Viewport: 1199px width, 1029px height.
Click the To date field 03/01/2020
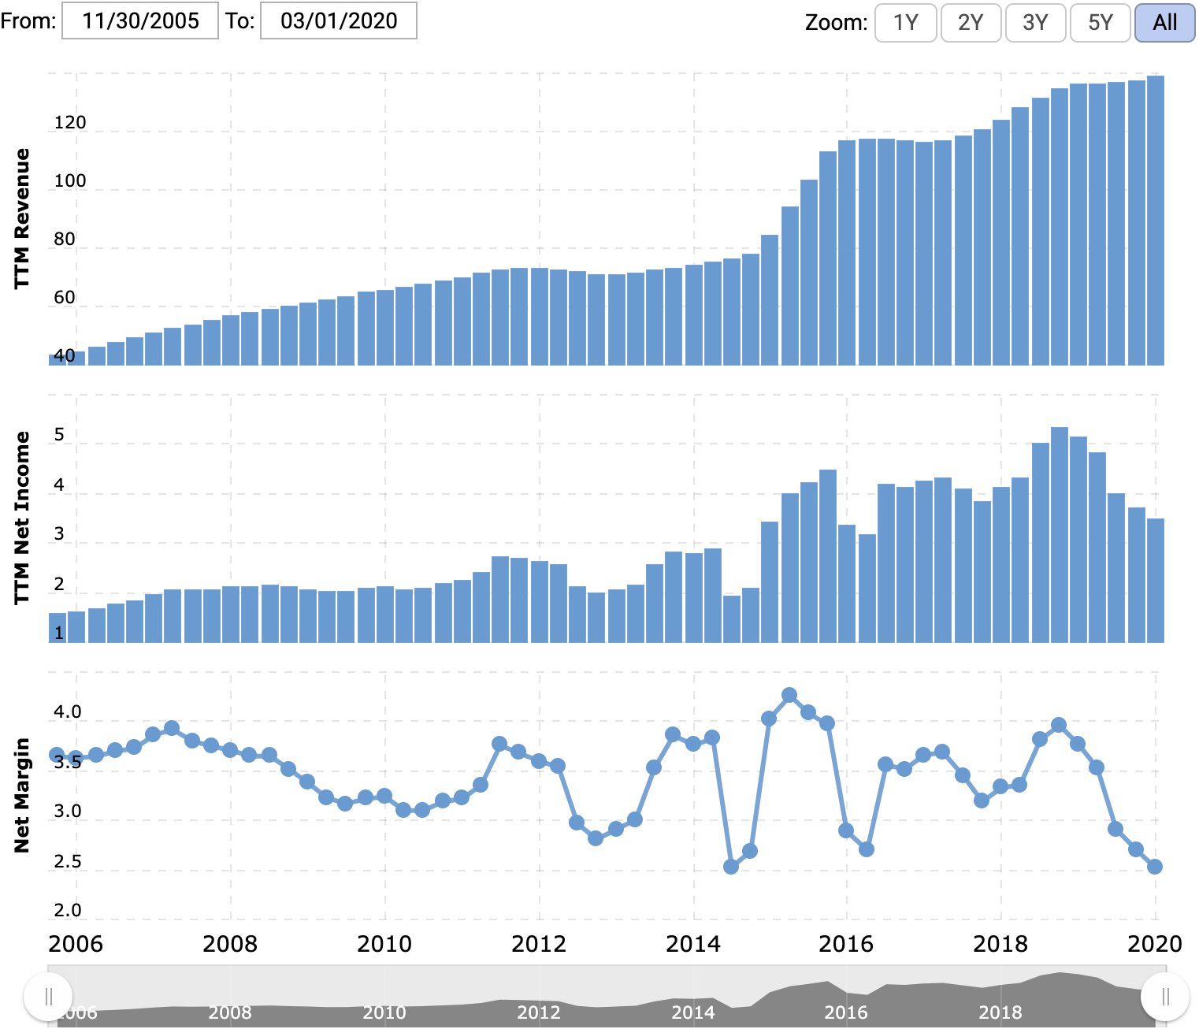(x=339, y=20)
